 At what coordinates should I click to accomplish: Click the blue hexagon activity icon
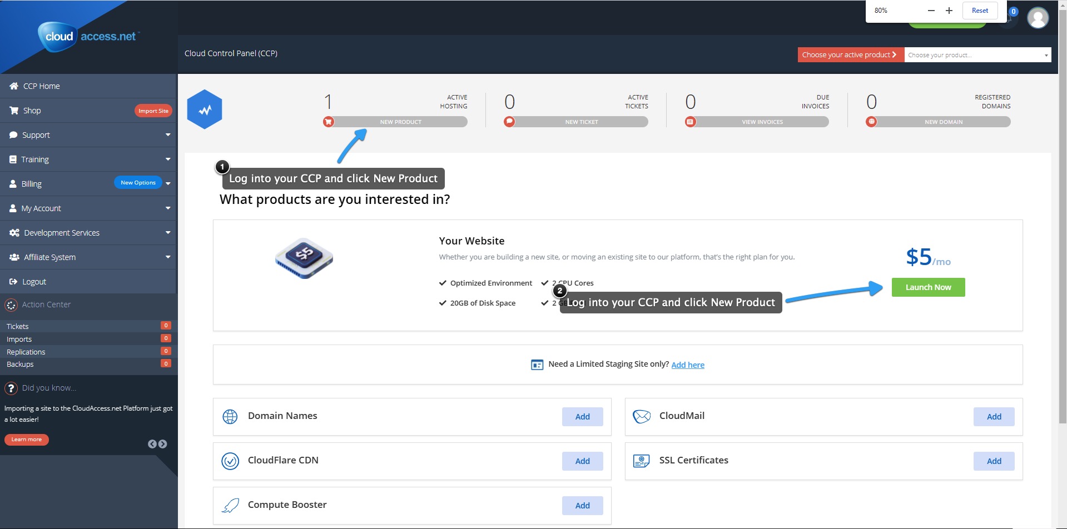click(x=205, y=109)
